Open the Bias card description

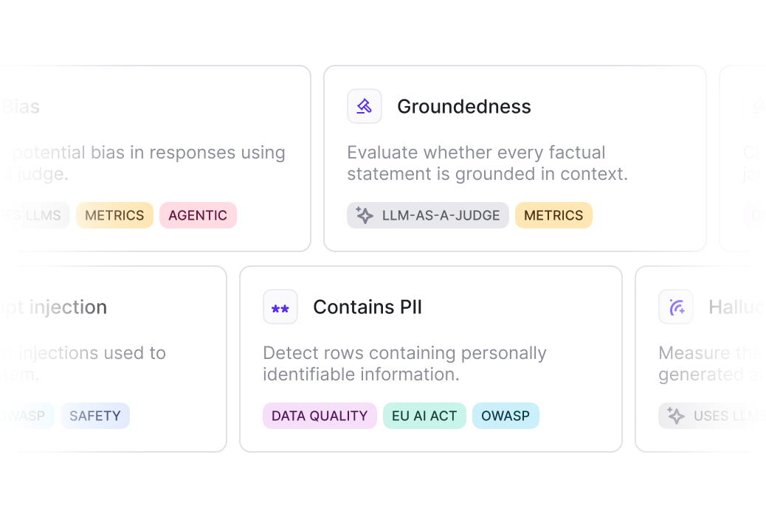[142, 163]
